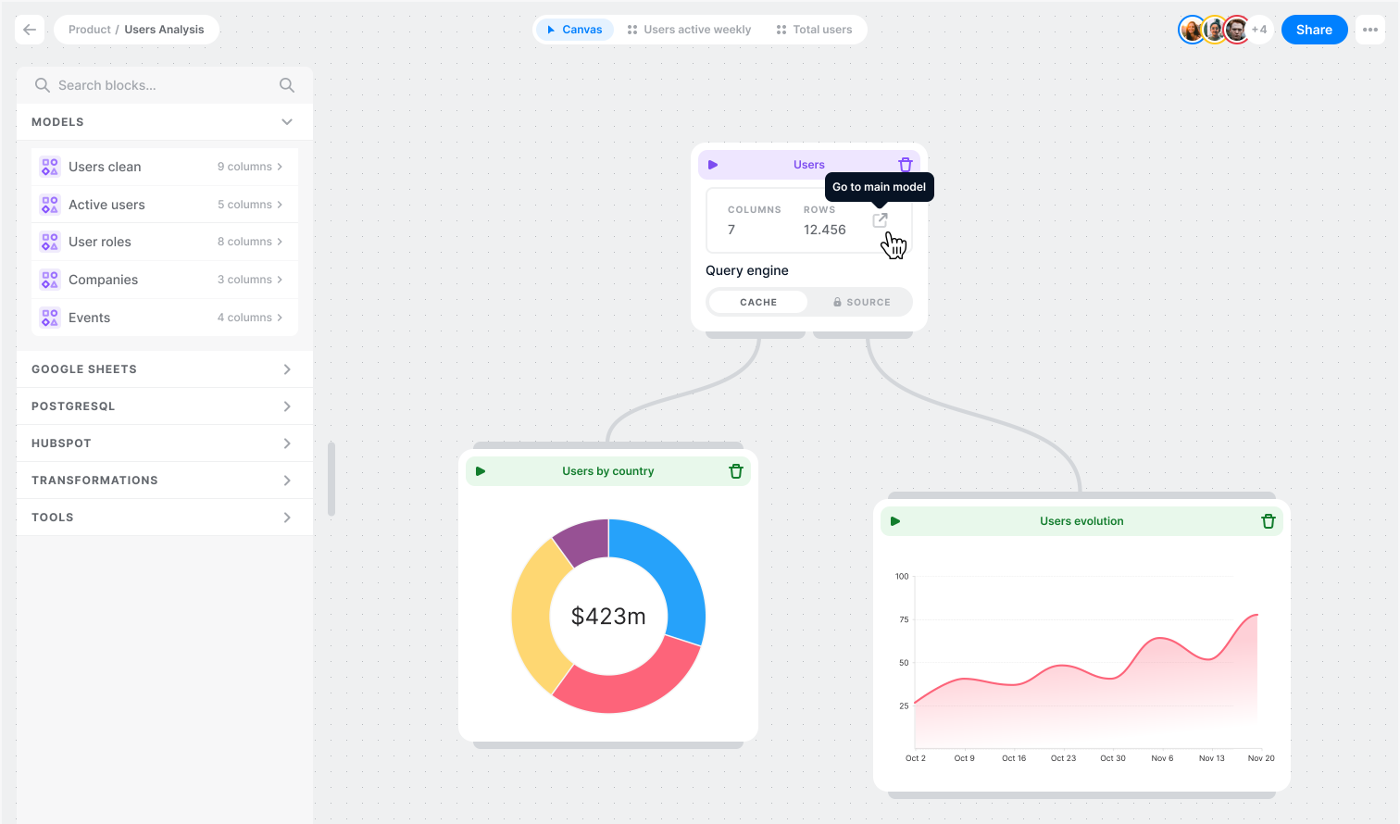Click the Query engine label
The height and width of the screenshot is (824, 1400).
(747, 270)
